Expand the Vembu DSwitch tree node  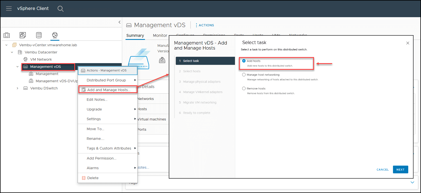pyautogui.click(x=17, y=88)
